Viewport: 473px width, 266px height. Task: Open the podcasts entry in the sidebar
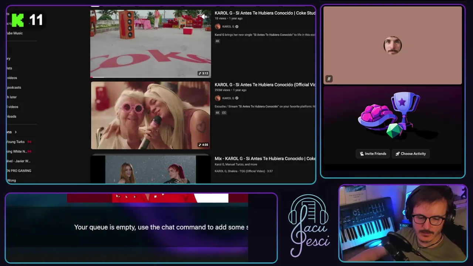(x=14, y=88)
